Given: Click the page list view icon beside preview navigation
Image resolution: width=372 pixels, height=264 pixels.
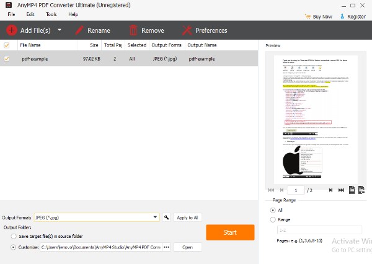Looking at the screenshot, I should [361, 190].
